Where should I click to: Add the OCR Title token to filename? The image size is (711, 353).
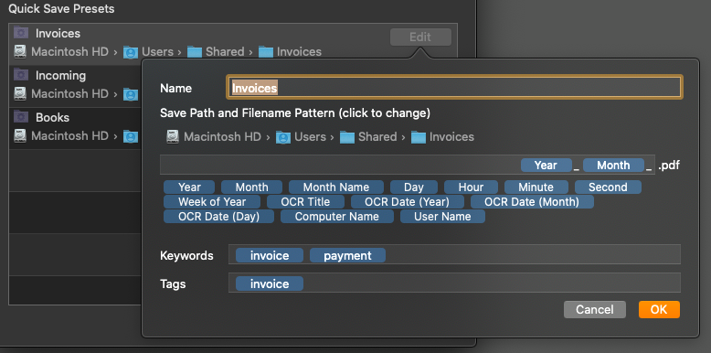(x=305, y=202)
